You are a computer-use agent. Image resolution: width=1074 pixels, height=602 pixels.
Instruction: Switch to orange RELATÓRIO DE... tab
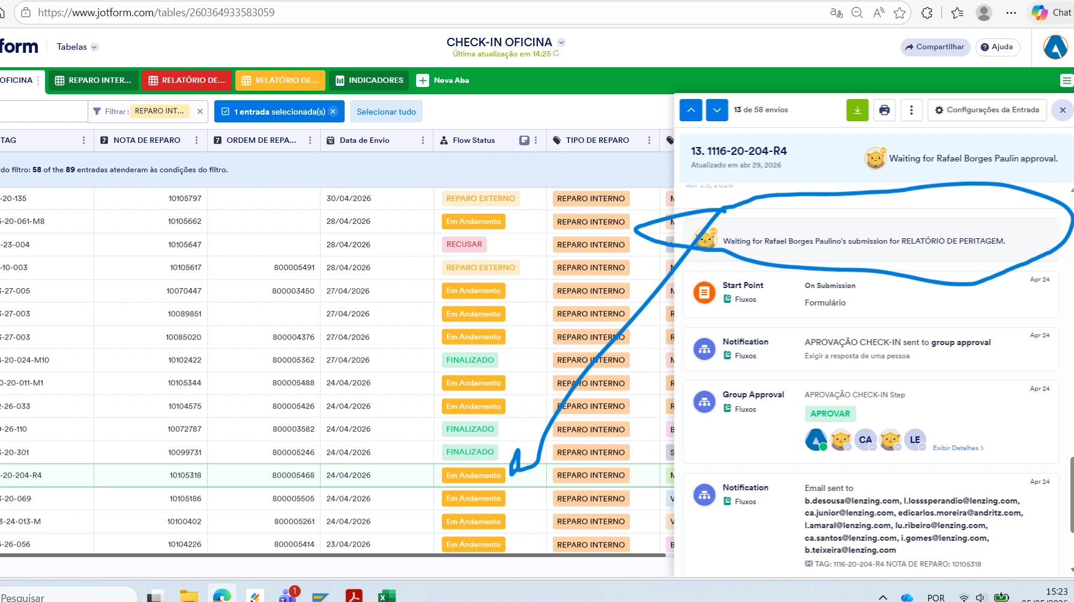[x=280, y=80]
